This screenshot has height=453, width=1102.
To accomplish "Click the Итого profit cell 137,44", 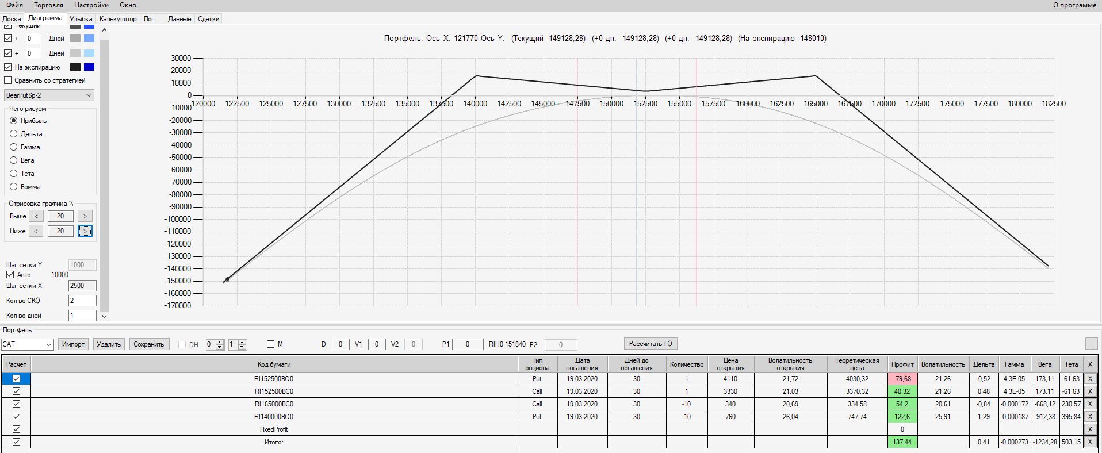I will pos(902,442).
